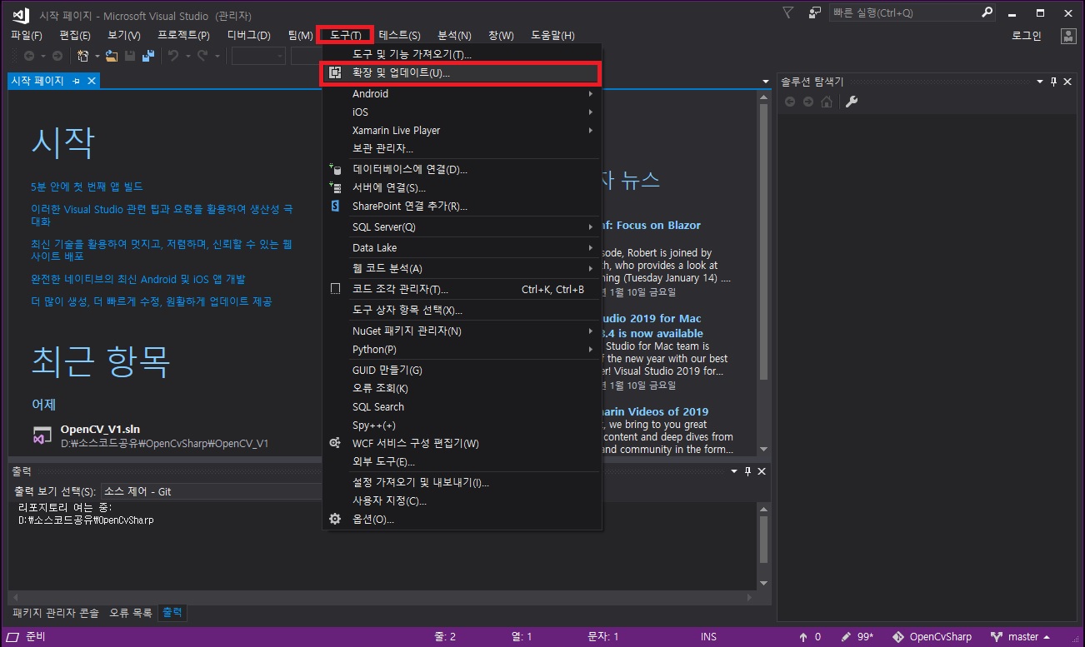This screenshot has height=647, width=1085.
Task: Open recent project OpenCV_V1.sln
Action: (100, 431)
